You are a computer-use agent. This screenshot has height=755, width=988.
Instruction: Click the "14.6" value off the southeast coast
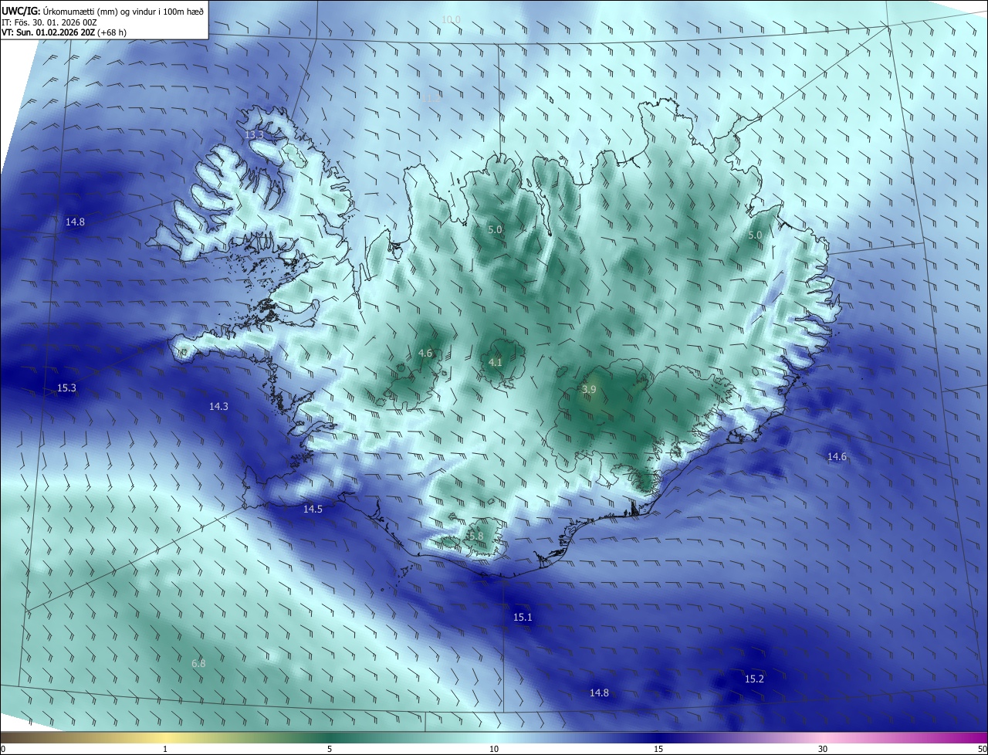[x=837, y=456]
